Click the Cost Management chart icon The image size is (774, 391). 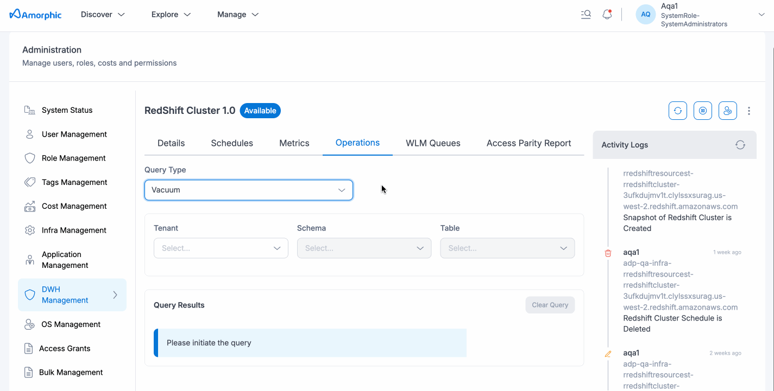(x=30, y=206)
